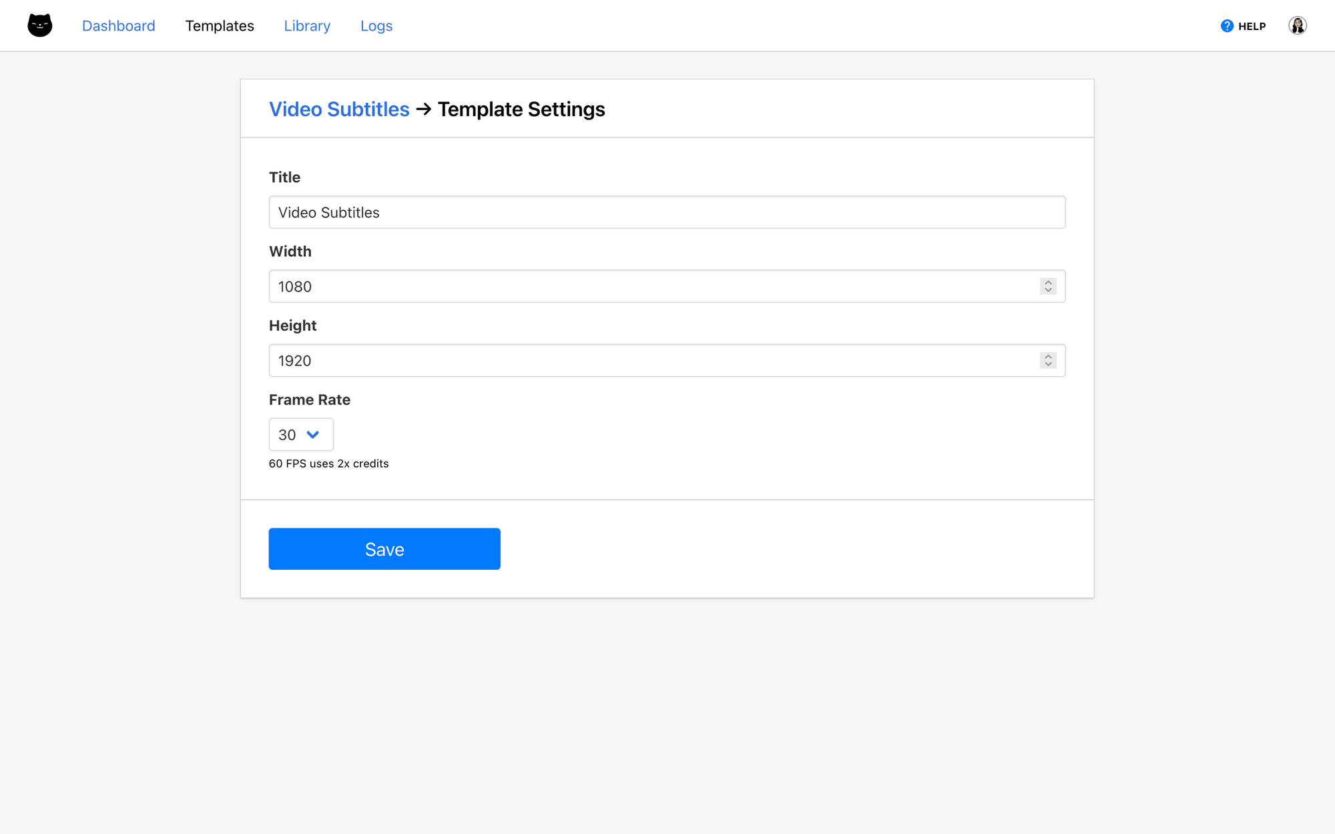Switch to the Templates section
1335x834 pixels.
(x=220, y=25)
